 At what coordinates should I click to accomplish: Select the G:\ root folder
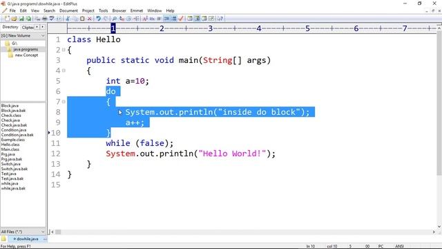[15, 44]
